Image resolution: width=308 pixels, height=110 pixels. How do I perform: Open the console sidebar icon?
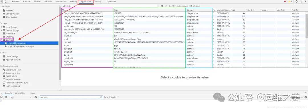coord(2,97)
